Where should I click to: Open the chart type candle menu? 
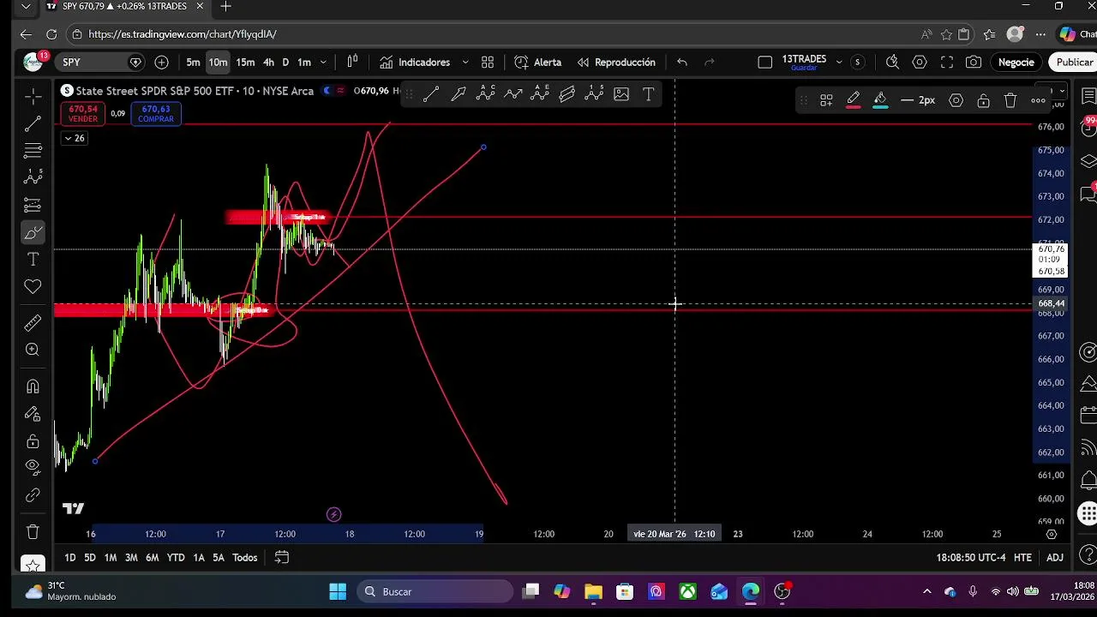pyautogui.click(x=352, y=62)
